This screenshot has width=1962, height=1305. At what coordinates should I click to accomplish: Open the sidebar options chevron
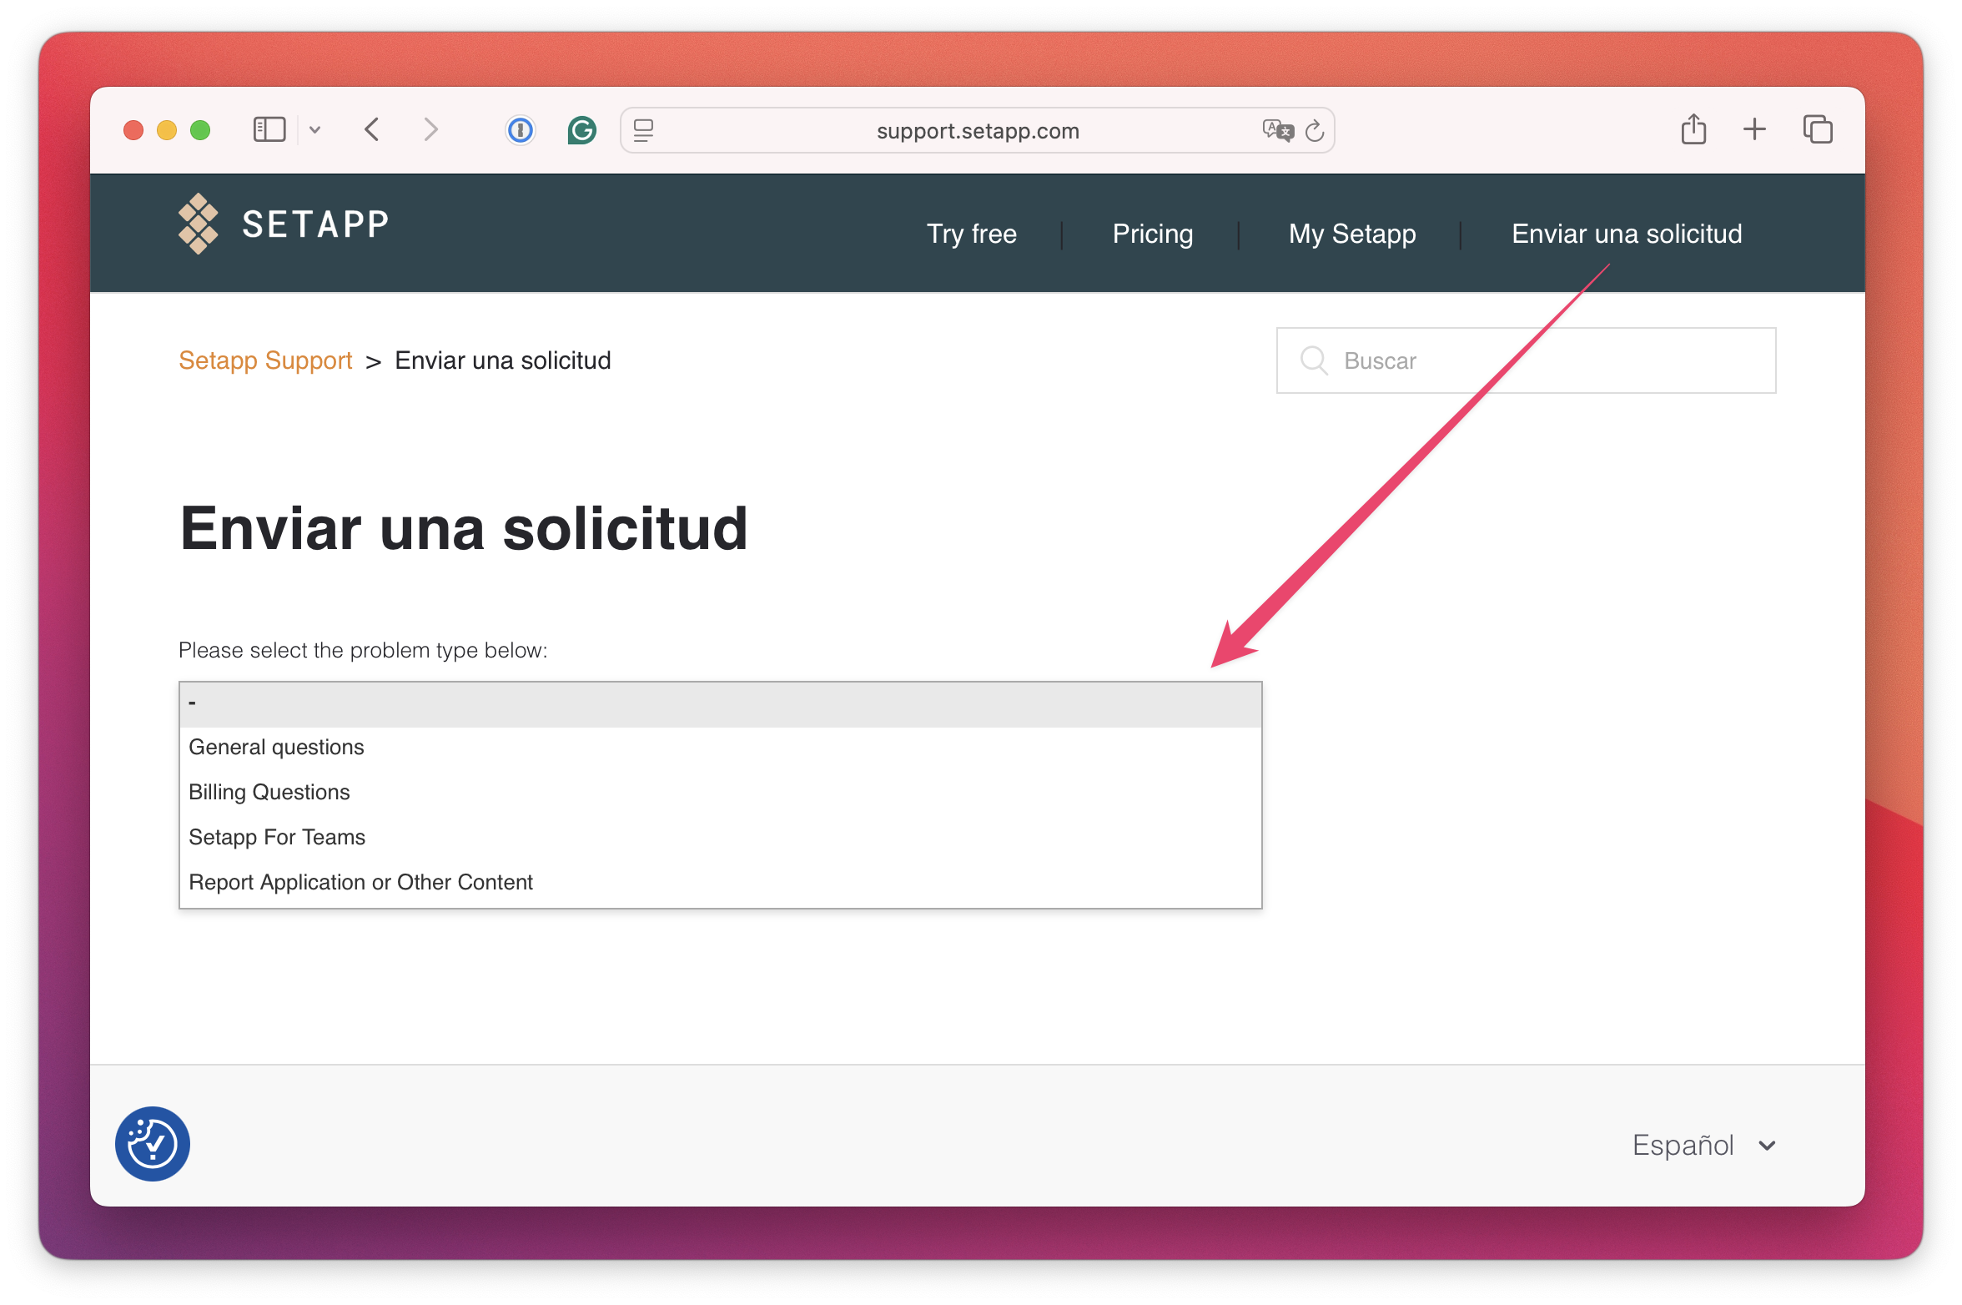[314, 129]
